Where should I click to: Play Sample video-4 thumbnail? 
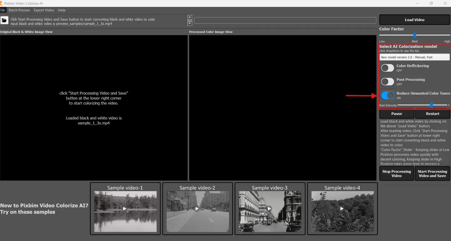coord(342,208)
